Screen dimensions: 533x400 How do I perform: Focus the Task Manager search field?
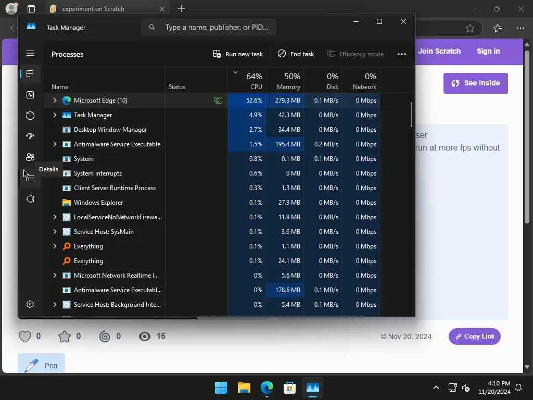[208, 27]
